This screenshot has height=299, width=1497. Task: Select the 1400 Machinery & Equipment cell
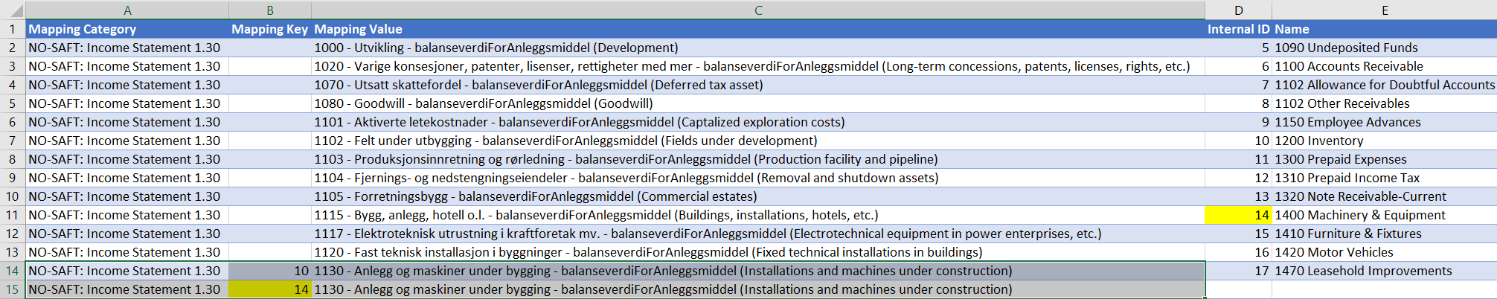point(1385,215)
